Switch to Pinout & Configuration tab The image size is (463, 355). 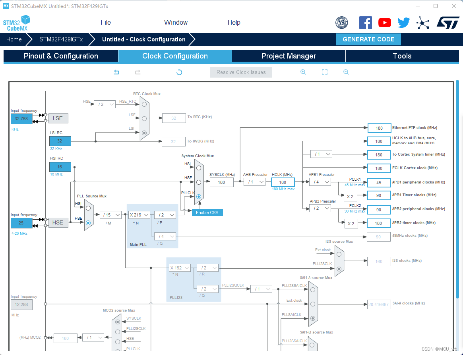pos(61,56)
